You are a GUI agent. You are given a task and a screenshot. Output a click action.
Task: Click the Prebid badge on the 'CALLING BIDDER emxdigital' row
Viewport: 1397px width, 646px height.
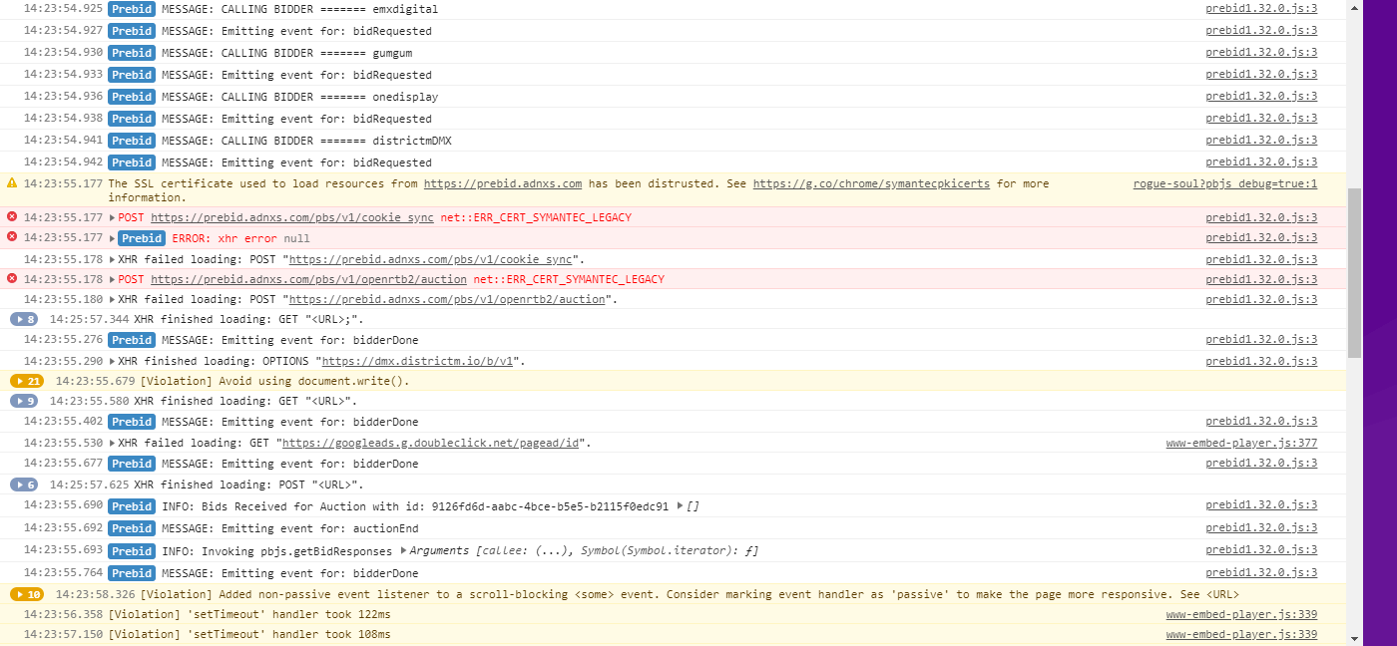(132, 9)
